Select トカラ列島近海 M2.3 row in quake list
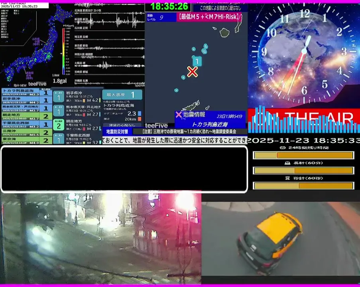The image size is (360, 287). [27, 92]
